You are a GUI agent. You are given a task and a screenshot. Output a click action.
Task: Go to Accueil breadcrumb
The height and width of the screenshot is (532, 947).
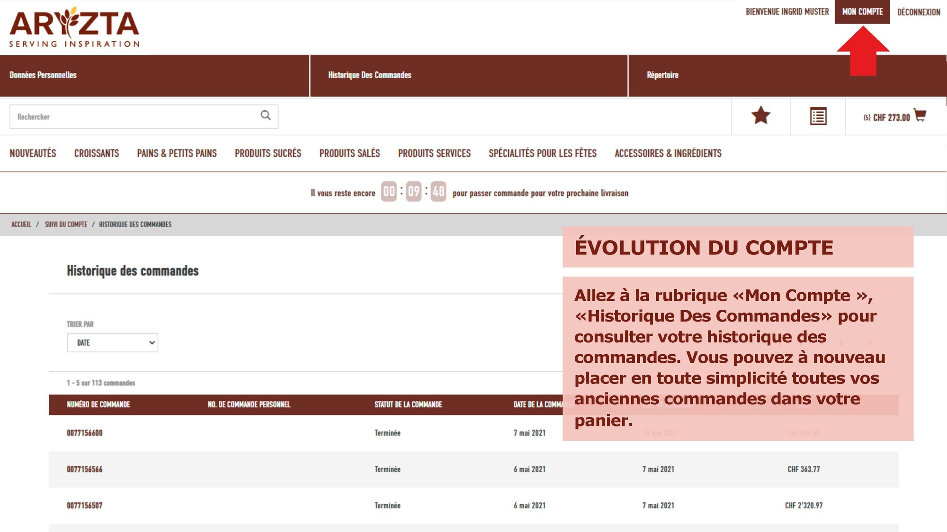(21, 224)
